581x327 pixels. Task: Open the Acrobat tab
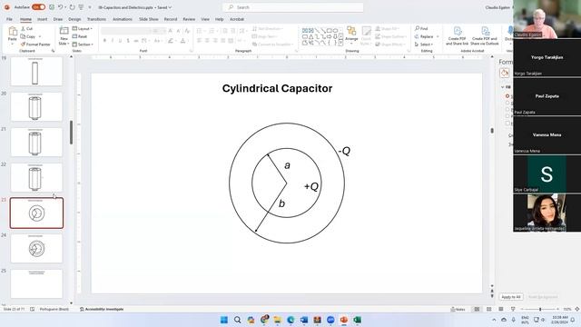pyautogui.click(x=237, y=19)
